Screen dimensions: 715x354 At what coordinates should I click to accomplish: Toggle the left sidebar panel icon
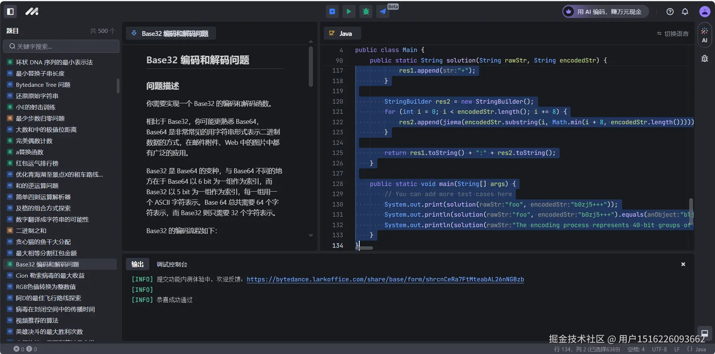[x=10, y=12]
